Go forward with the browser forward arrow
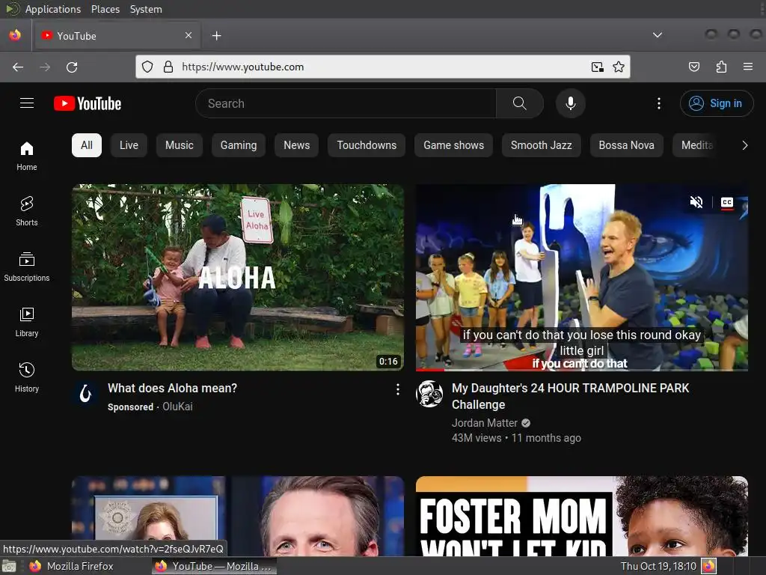Image resolution: width=766 pixels, height=575 pixels. click(x=45, y=67)
